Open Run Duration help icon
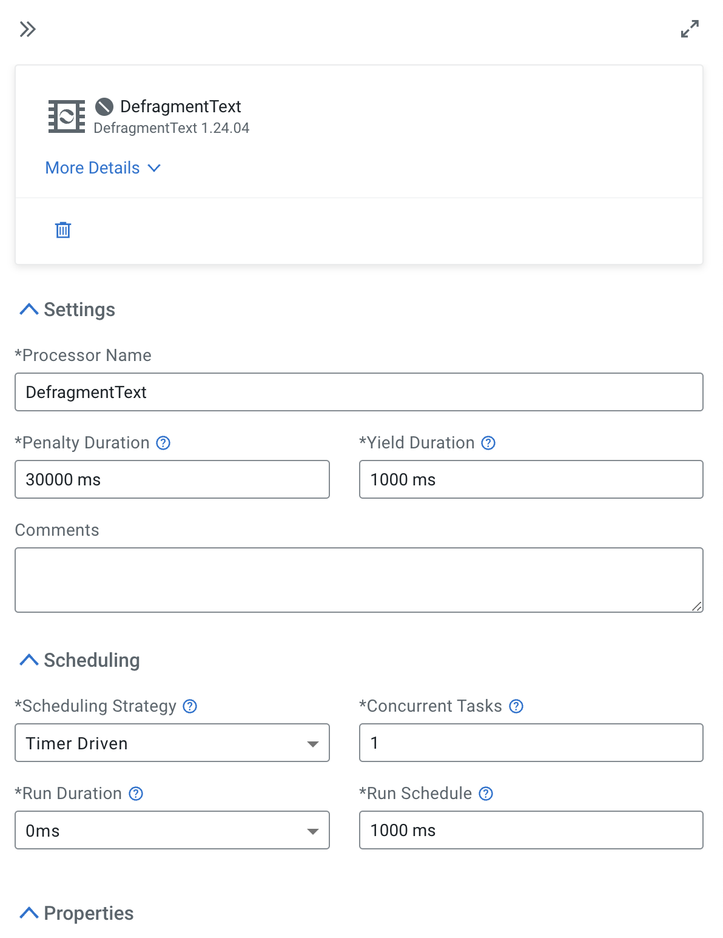 (x=136, y=794)
